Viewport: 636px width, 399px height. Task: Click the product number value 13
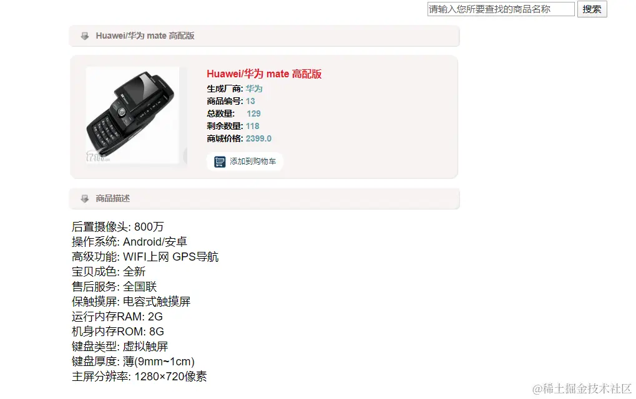pos(250,101)
